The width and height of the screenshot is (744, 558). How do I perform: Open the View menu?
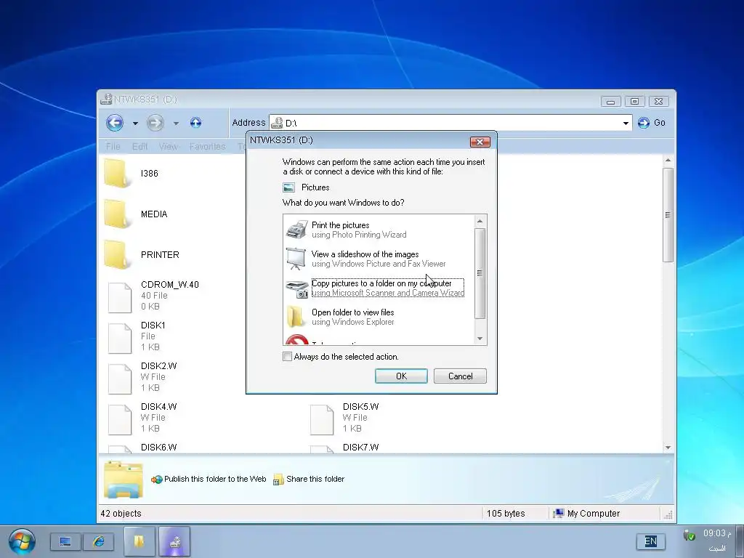tap(168, 147)
